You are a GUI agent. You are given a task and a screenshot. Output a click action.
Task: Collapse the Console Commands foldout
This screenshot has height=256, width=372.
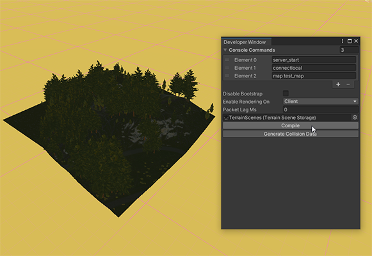pyautogui.click(x=225, y=50)
